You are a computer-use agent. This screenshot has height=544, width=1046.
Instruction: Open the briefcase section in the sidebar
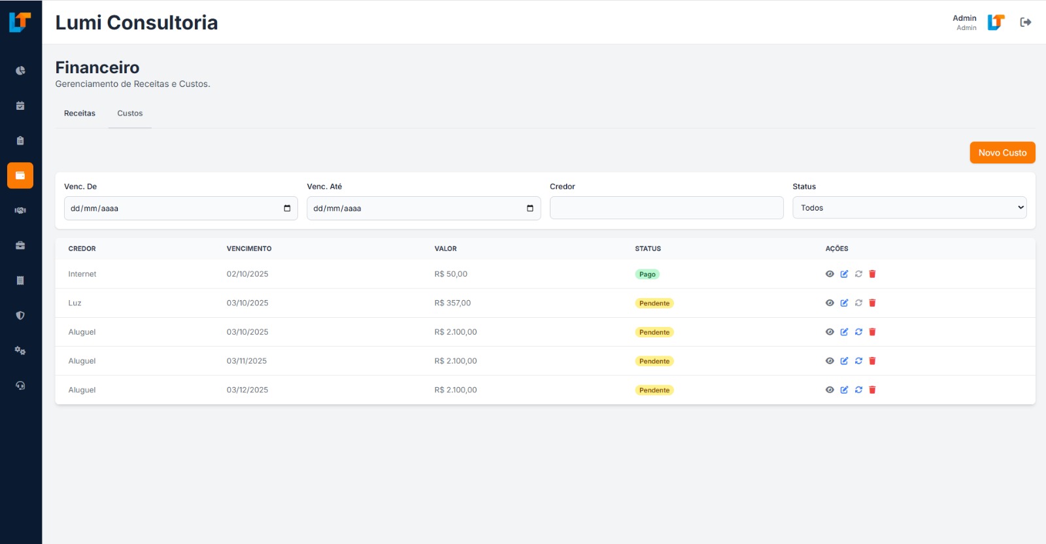tap(20, 246)
